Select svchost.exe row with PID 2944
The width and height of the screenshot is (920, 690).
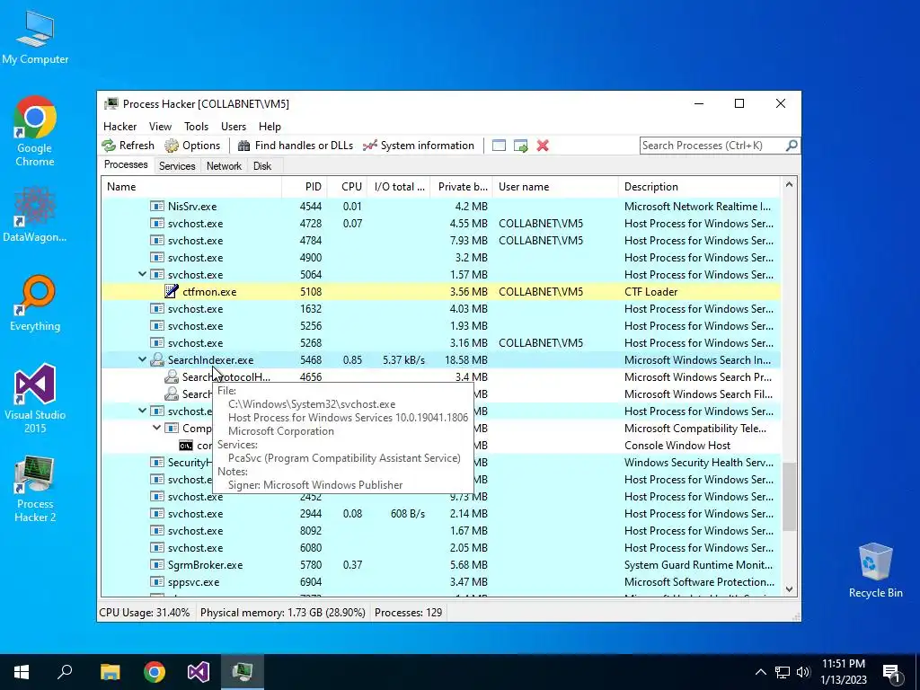440,513
